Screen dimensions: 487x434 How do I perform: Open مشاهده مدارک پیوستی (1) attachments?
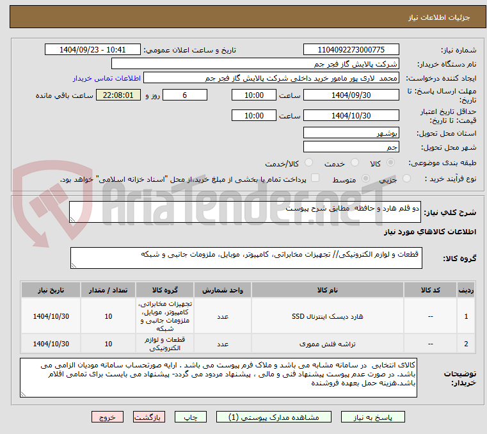[274, 417]
